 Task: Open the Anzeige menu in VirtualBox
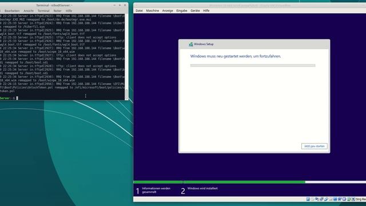coord(168,10)
